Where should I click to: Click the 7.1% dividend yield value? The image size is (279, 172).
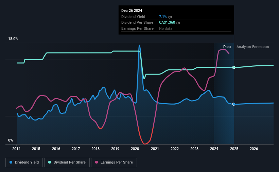tap(163, 17)
